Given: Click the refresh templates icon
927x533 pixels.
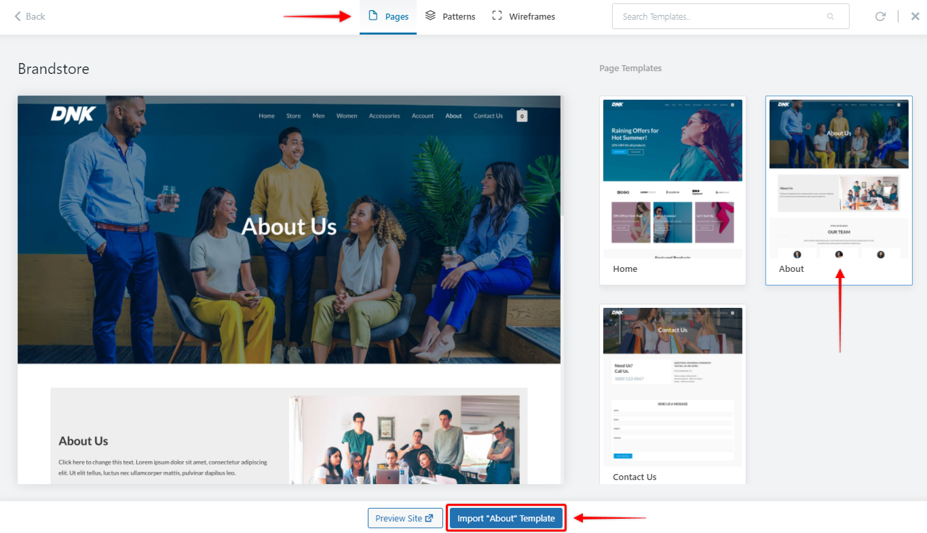Looking at the screenshot, I should click(x=880, y=16).
